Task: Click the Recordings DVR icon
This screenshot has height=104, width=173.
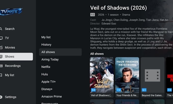Action: 1,66
